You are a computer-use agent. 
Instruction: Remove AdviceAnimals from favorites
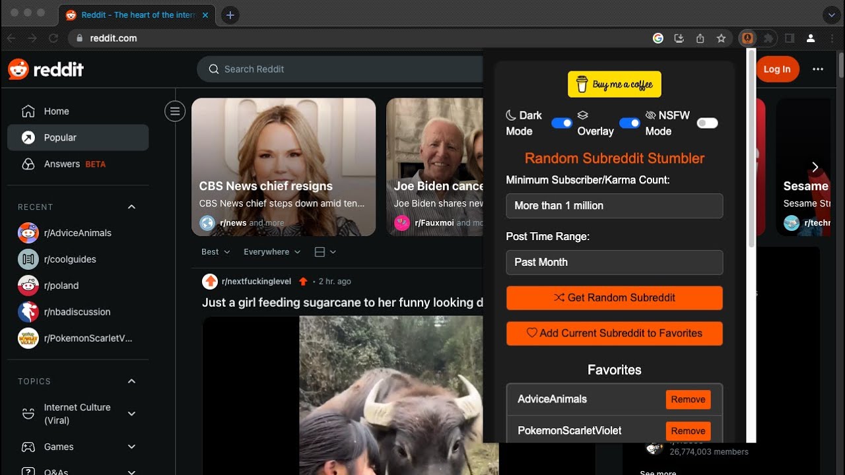(689, 399)
